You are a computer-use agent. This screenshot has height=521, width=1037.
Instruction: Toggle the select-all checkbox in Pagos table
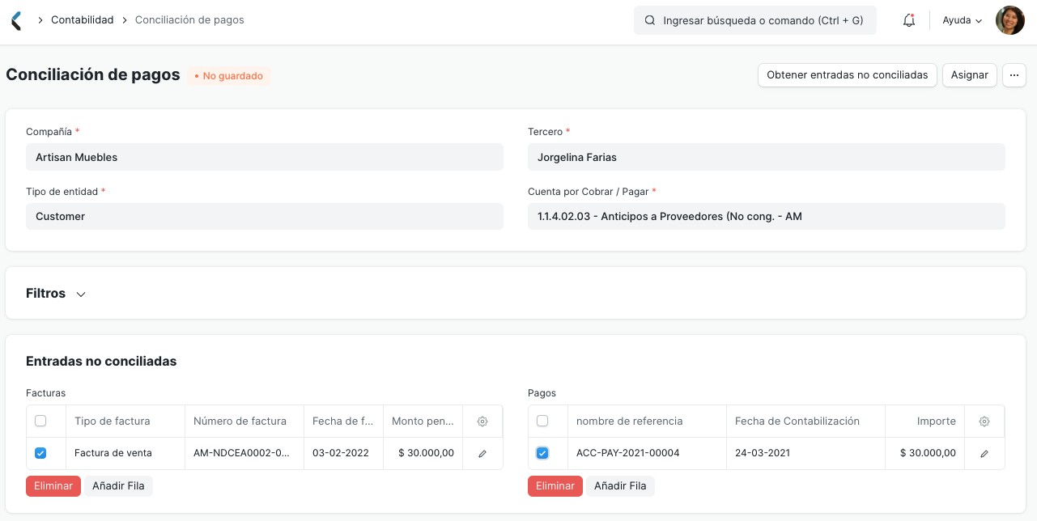(x=542, y=421)
